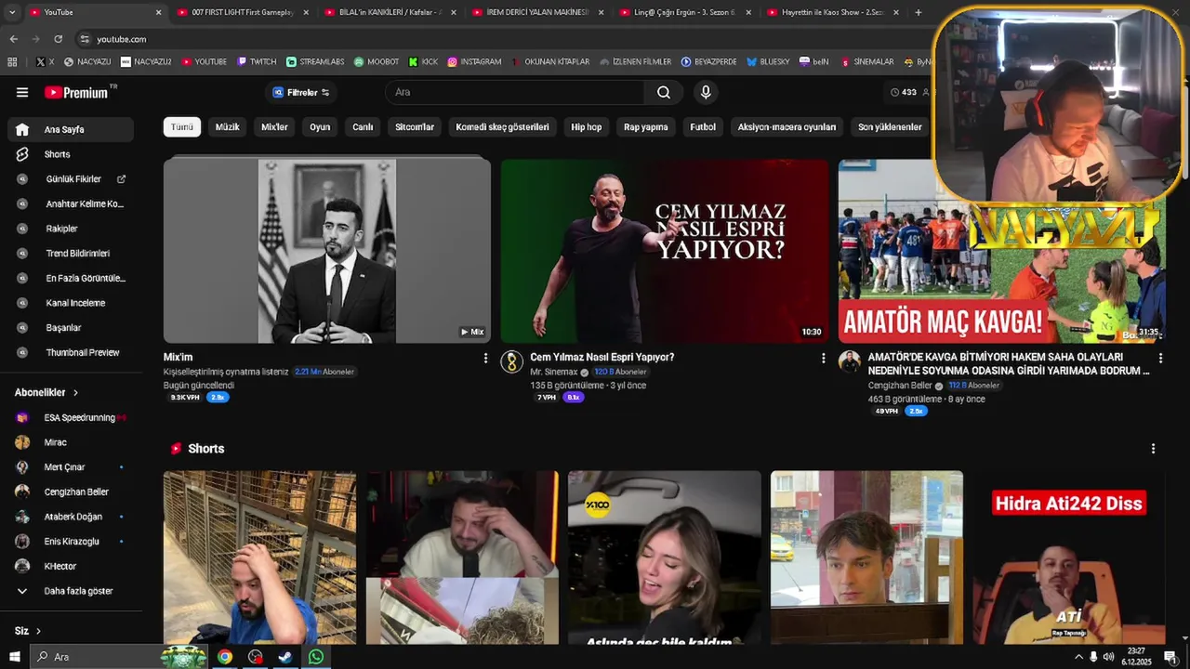
Task: Select the Tümü filter chip
Action: (x=182, y=127)
